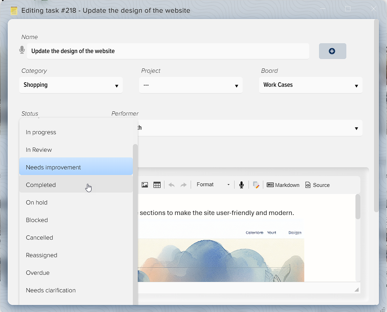Click the editor resize handle corner

(357, 290)
